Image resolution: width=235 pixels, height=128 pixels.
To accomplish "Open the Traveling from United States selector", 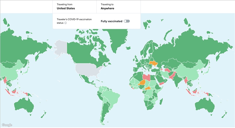I will tap(74, 6).
